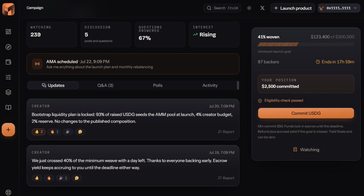
Task: Open the sliders settings icon in sidebar
Action: (x=8, y=77)
